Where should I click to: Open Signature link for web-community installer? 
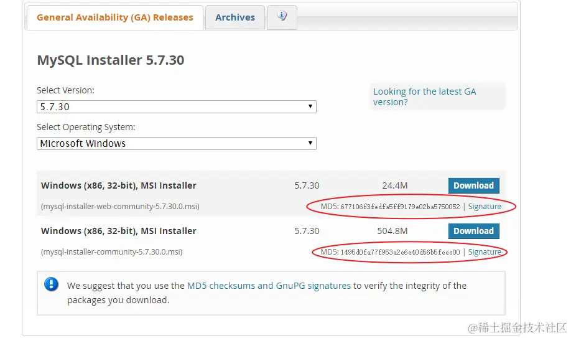point(485,207)
